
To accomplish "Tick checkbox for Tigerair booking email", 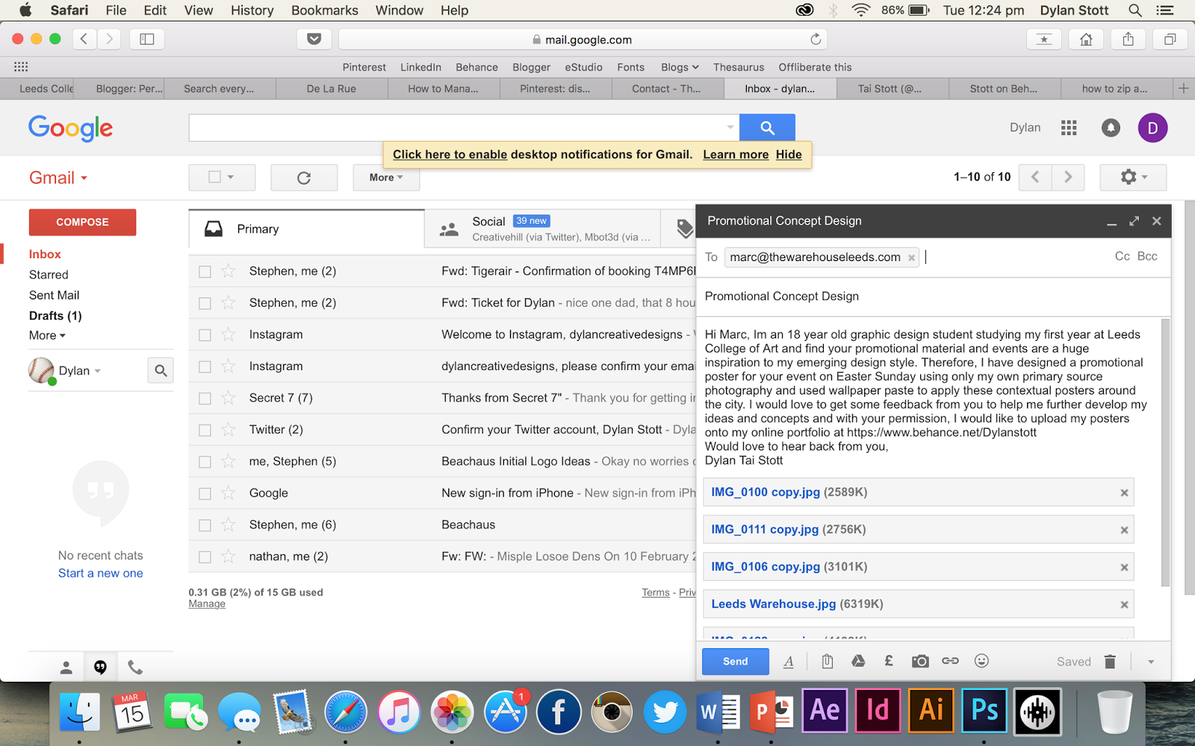I will 205,272.
